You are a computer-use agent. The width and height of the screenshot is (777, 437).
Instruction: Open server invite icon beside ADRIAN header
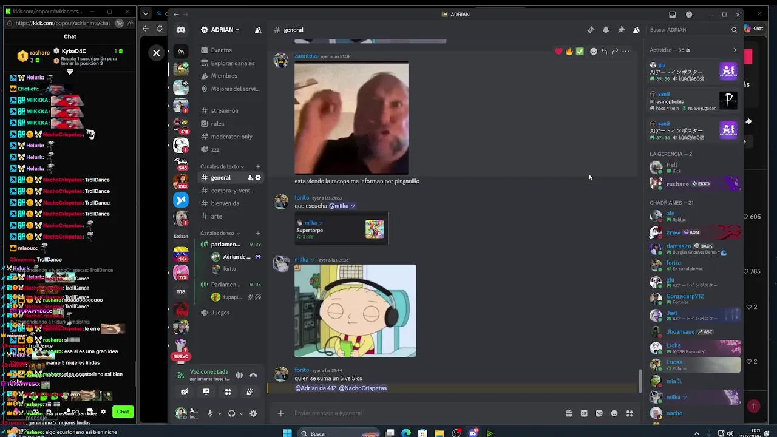click(x=258, y=30)
